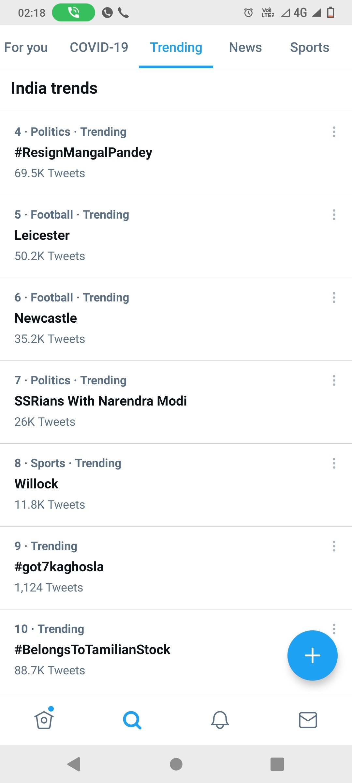Open the For you tab
Image resolution: width=352 pixels, height=783 pixels.
(x=26, y=47)
